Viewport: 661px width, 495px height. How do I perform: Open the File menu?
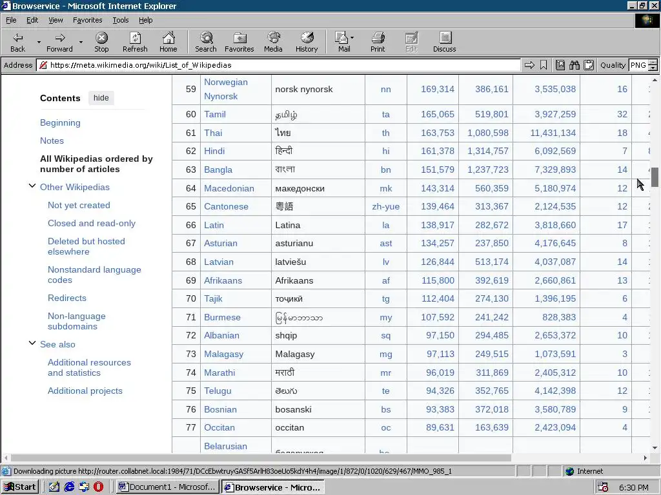pyautogui.click(x=11, y=20)
